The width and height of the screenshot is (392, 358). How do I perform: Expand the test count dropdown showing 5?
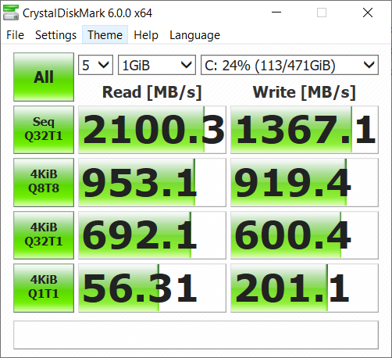(95, 65)
